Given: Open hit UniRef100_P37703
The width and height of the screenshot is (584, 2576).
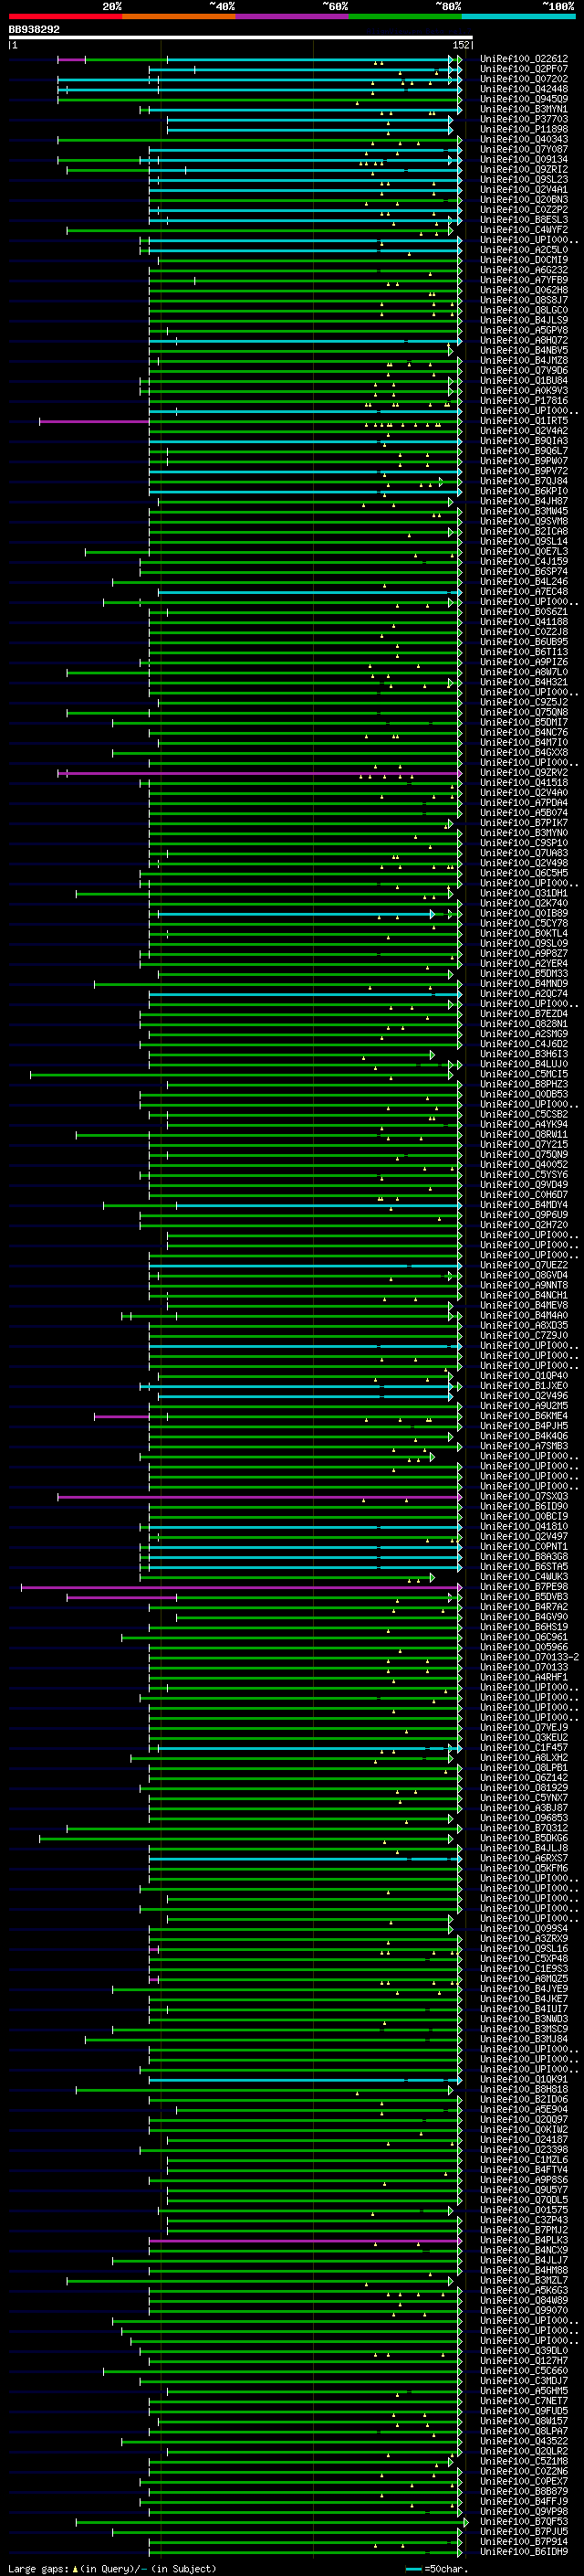Looking at the screenshot, I should [x=524, y=119].
